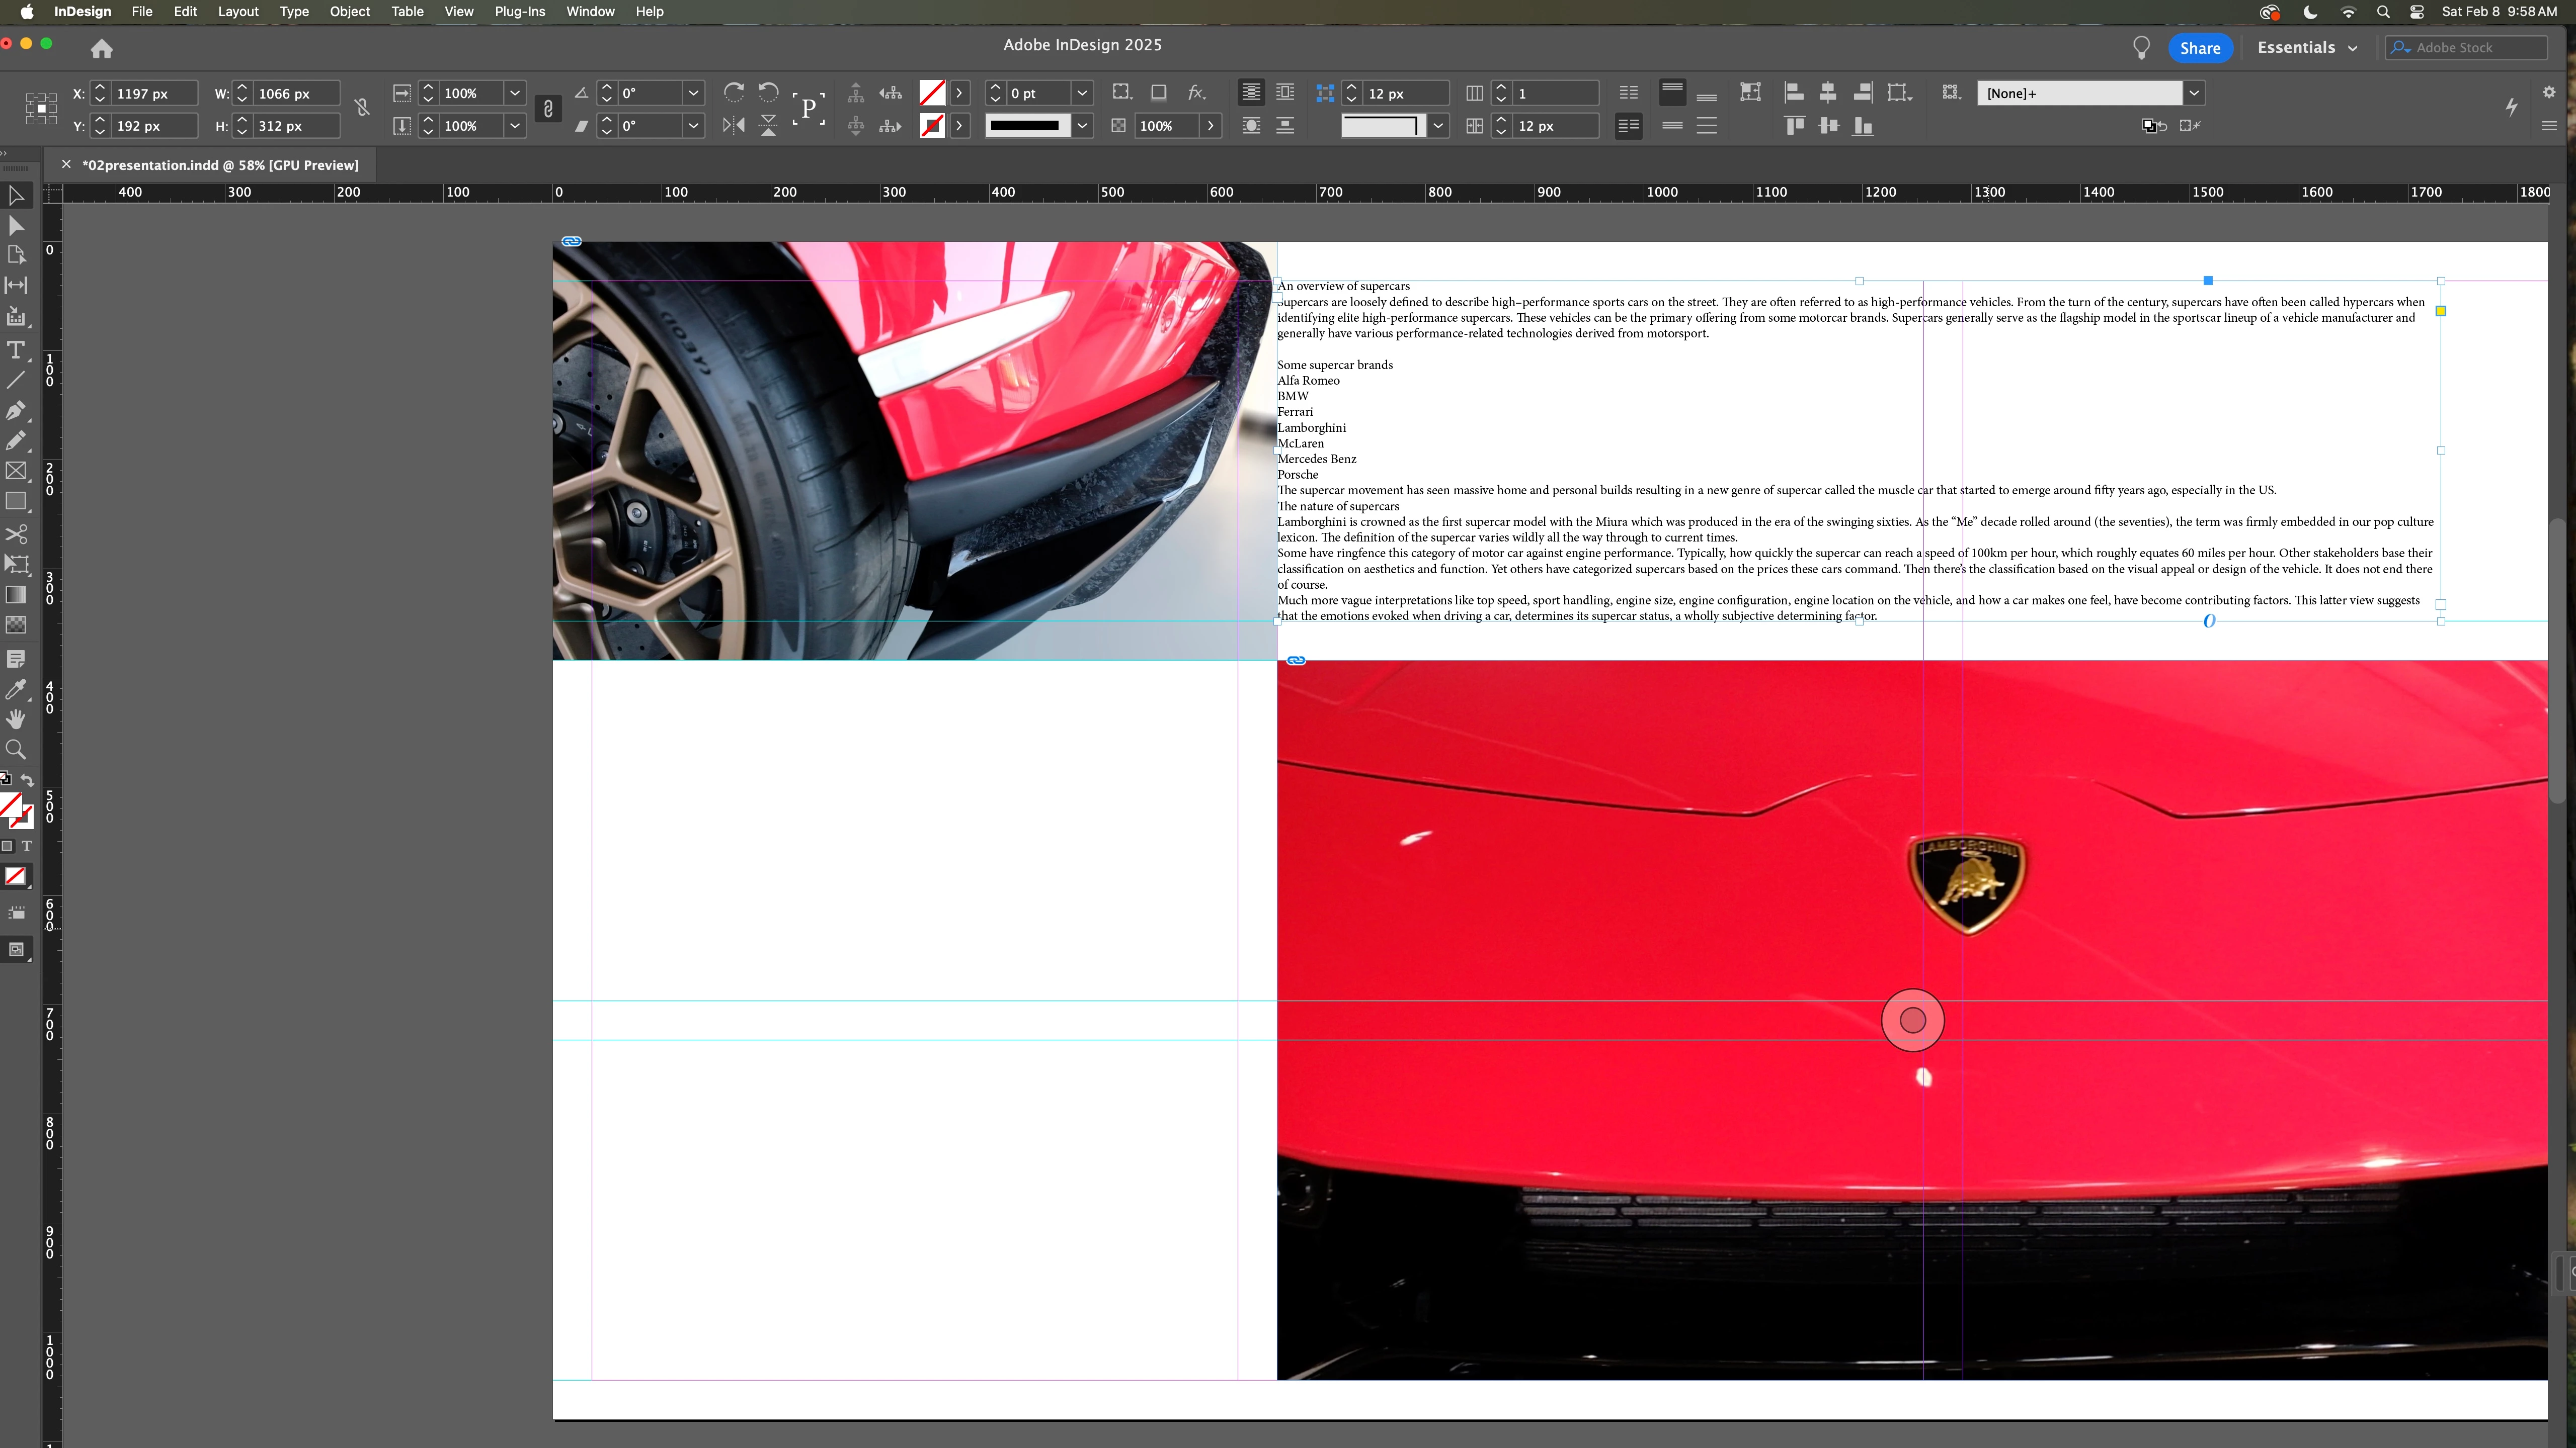The height and width of the screenshot is (1448, 2576).
Task: Toggle constrain proportions for scaling chain
Action: point(548,109)
